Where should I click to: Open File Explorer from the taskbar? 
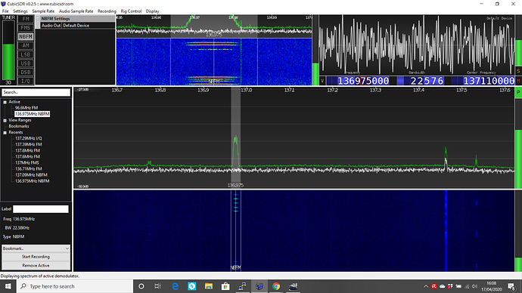(209, 286)
